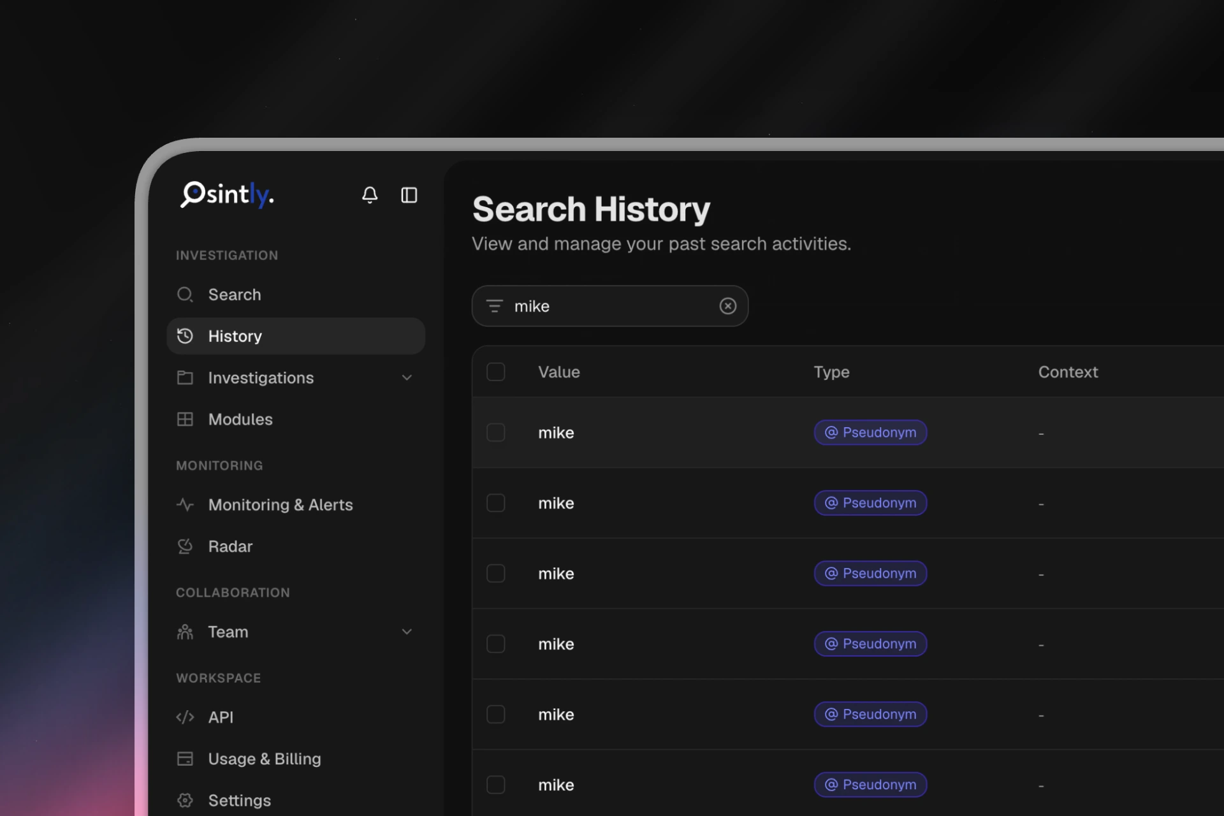Expand the Investigations chevron
Screen dimensions: 1224x816
407,377
